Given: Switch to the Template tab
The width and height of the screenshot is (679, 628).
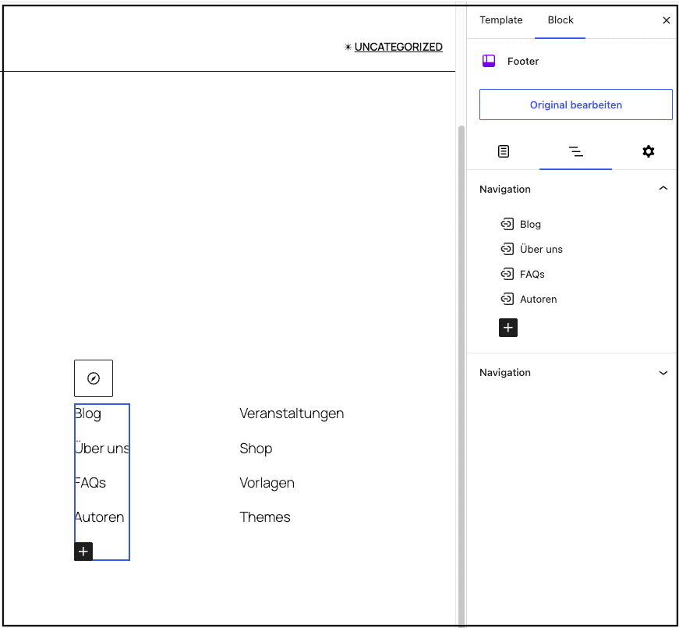Looking at the screenshot, I should click(x=500, y=20).
